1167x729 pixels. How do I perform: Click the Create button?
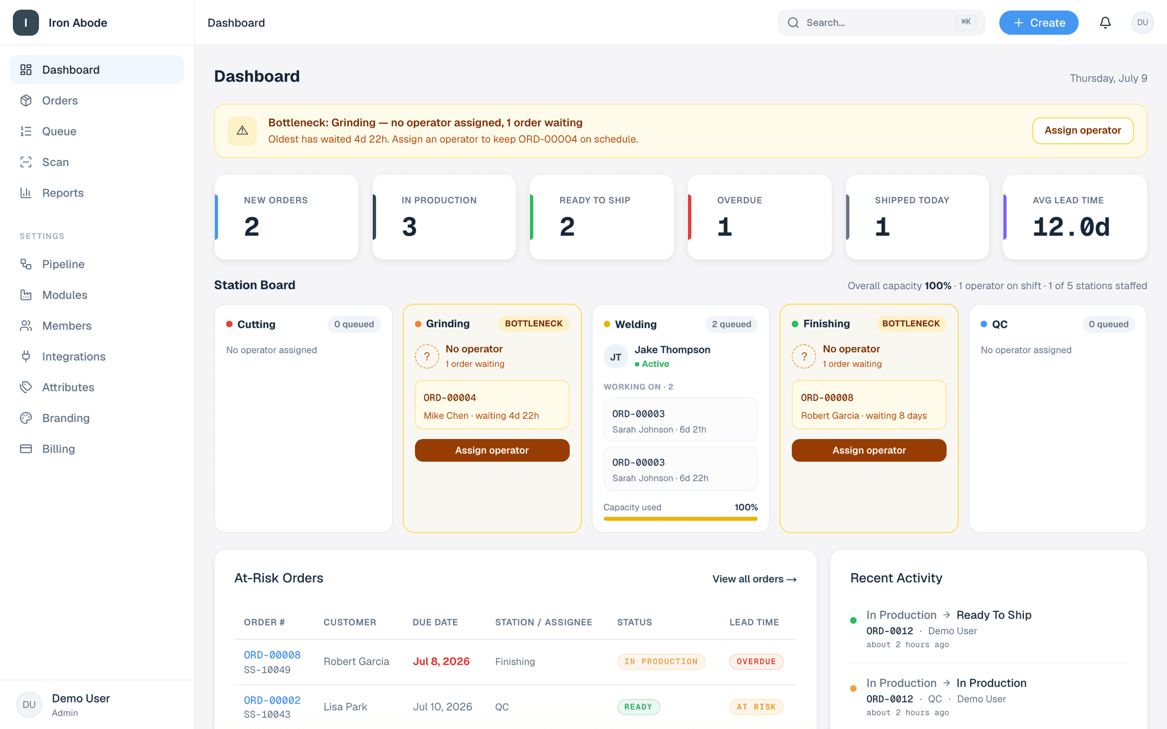pos(1039,22)
